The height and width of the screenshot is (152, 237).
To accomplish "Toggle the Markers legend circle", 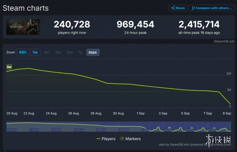I will 131,139.
